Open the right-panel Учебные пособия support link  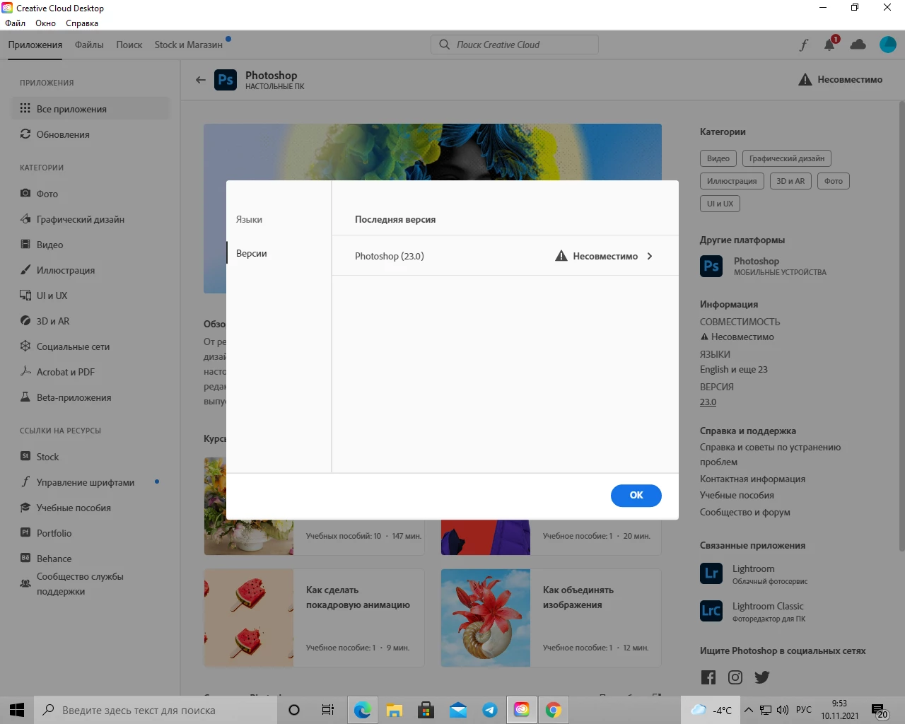pos(737,496)
